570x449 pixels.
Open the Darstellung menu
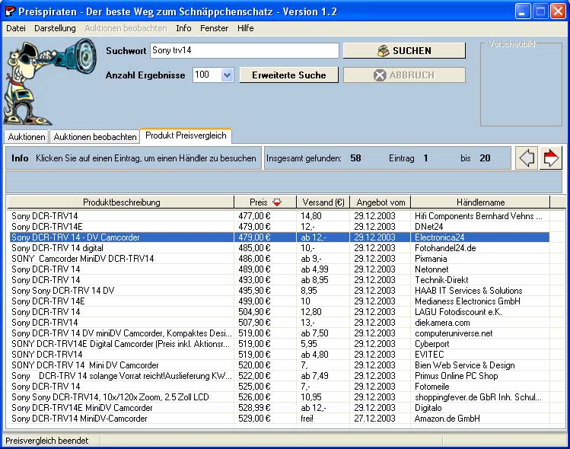click(55, 28)
